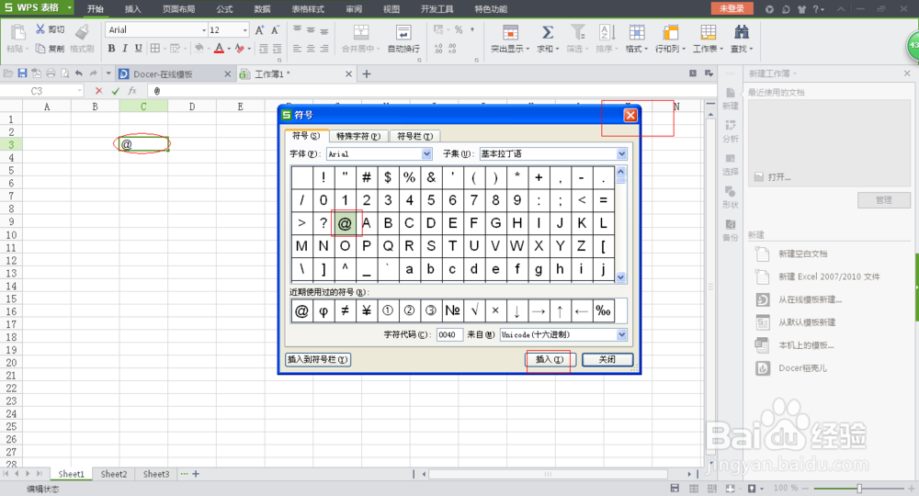Screen dimensions: 919x496
Task: Click the 插入(I) button in symbol dialog
Action: click(550, 359)
